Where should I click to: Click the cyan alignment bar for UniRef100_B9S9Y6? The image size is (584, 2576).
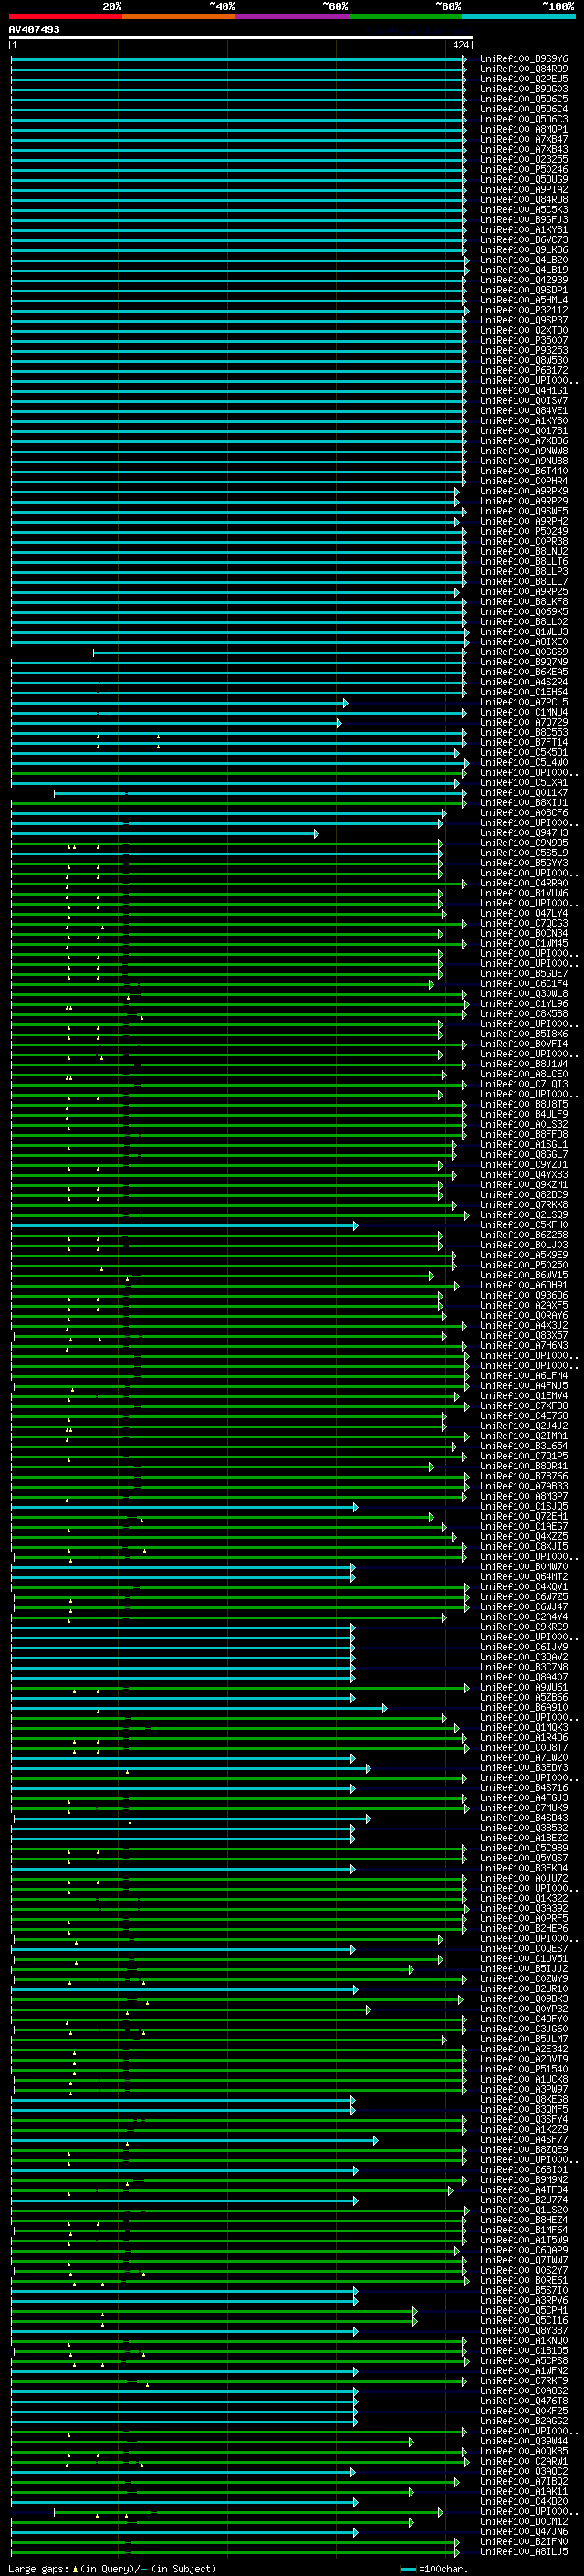click(x=237, y=59)
